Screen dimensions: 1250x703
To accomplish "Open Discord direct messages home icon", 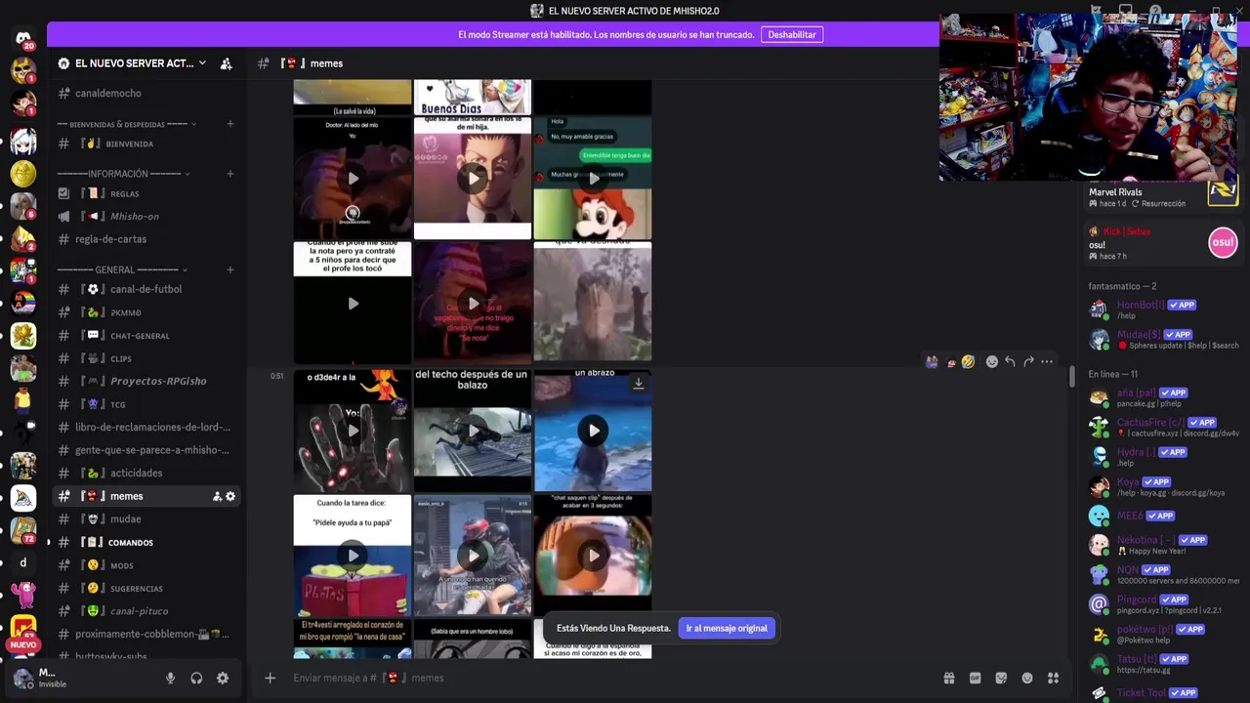I will (x=23, y=39).
